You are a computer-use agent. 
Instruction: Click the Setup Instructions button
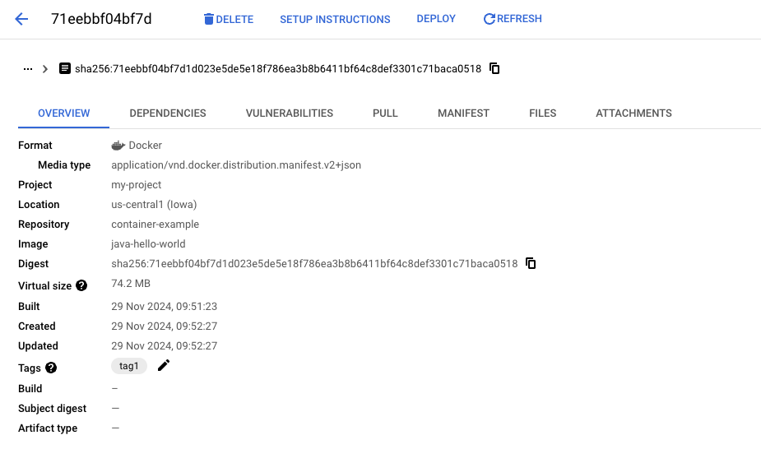tap(335, 19)
